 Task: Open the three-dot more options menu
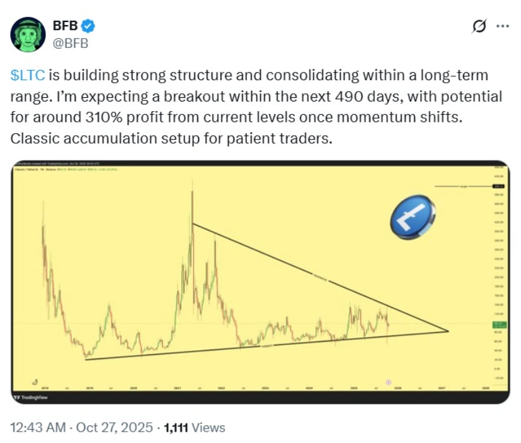(503, 27)
